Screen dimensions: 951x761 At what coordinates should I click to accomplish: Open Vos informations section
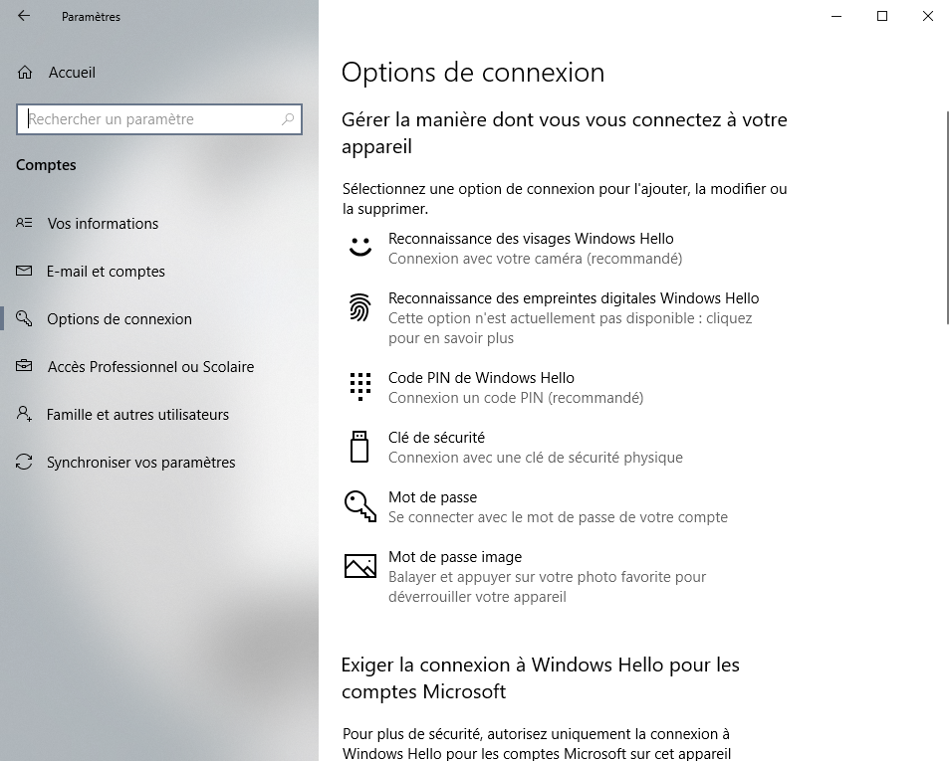click(x=159, y=224)
